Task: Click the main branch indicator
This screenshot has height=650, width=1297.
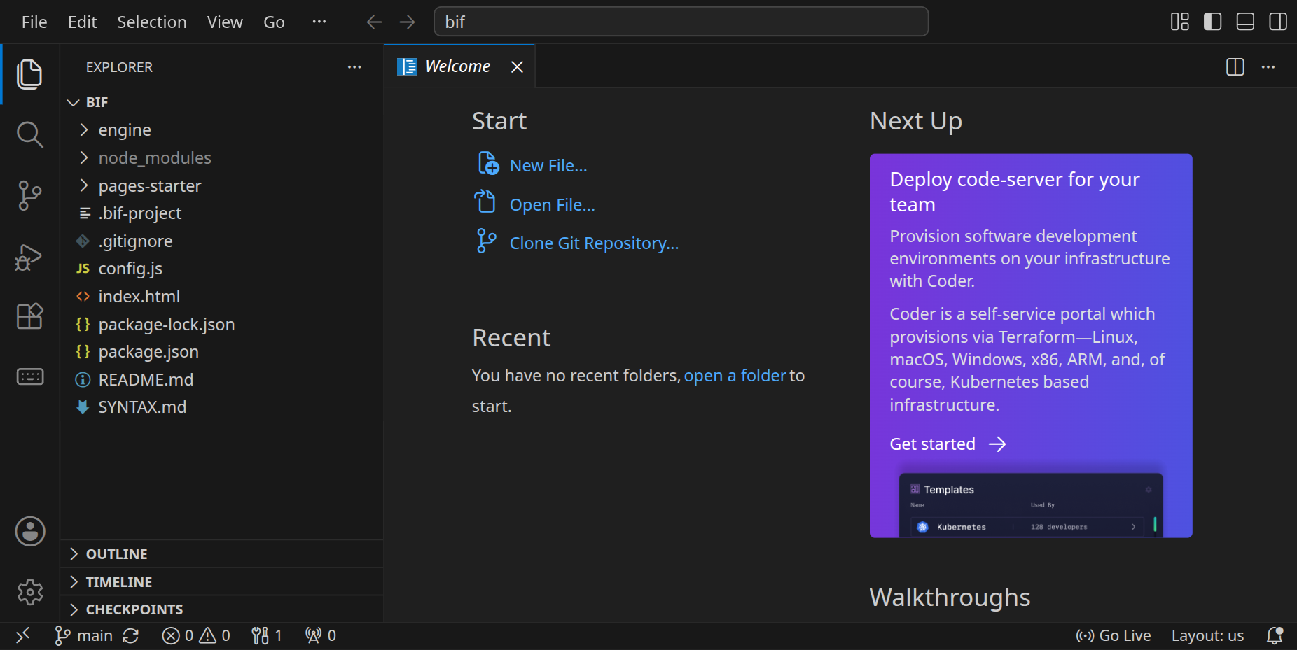Action: pyautogui.click(x=83, y=635)
